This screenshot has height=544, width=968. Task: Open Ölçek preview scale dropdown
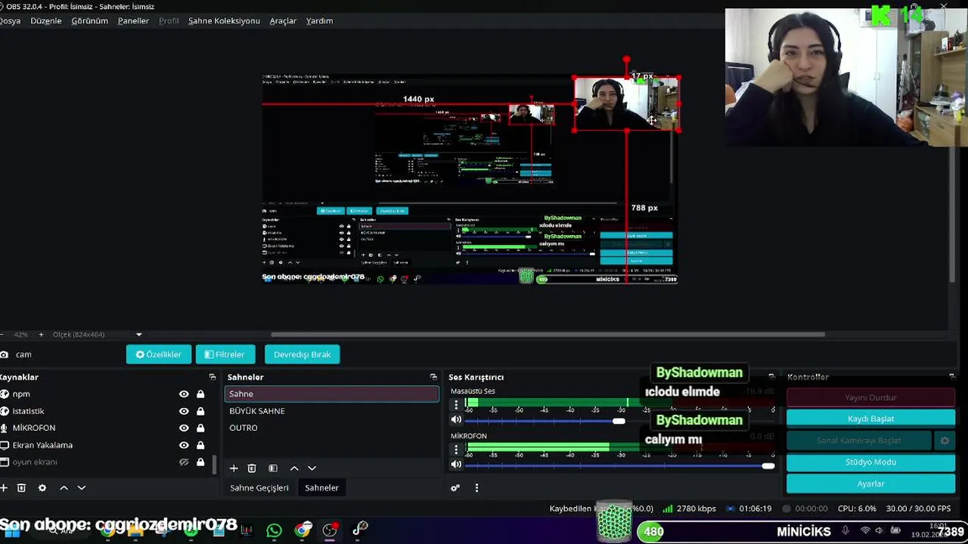pyautogui.click(x=138, y=335)
